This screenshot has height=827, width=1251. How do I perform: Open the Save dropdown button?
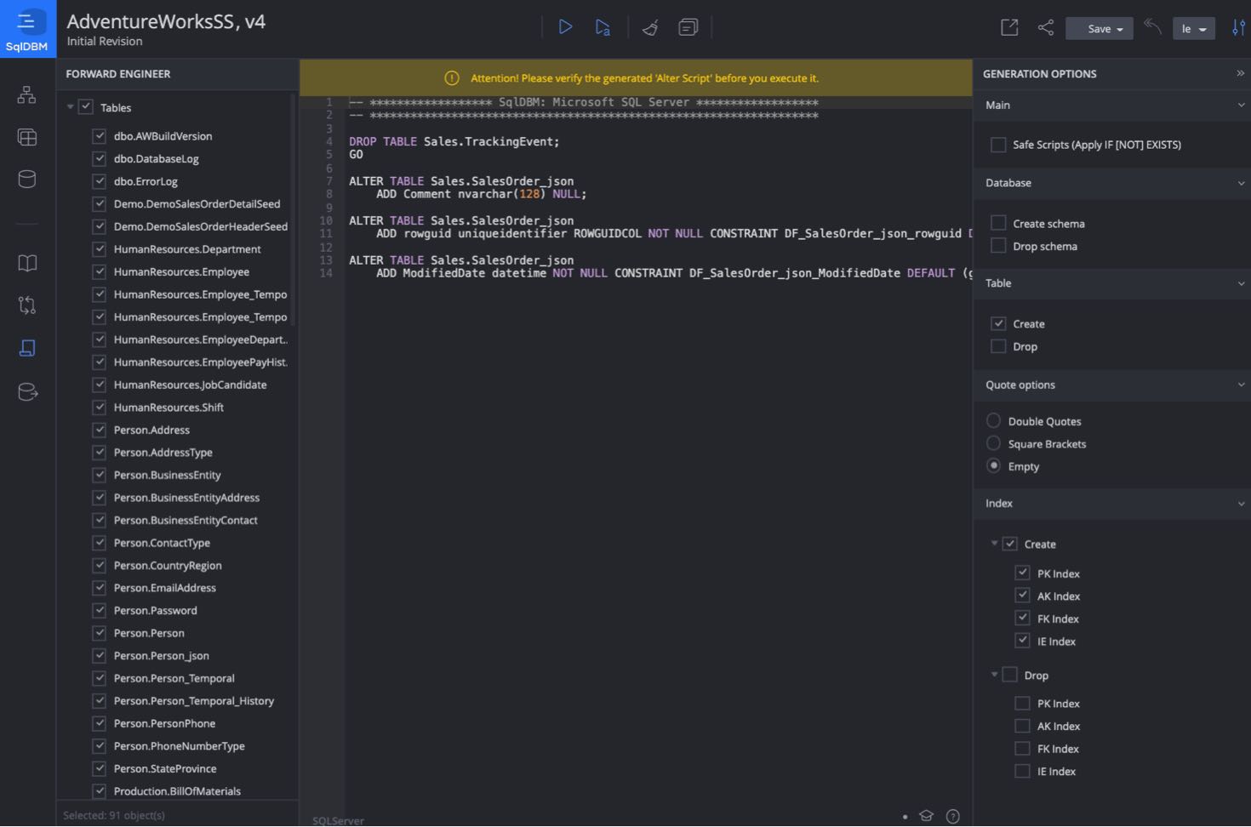pyautogui.click(x=1100, y=29)
